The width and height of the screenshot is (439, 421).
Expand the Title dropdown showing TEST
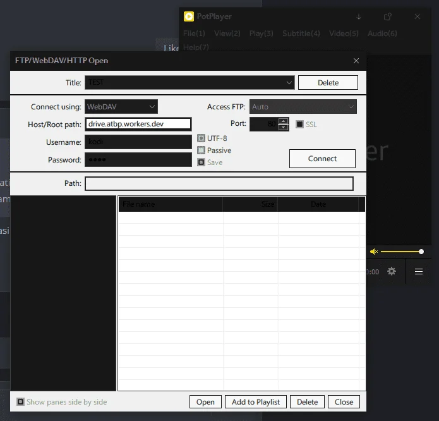click(x=289, y=83)
